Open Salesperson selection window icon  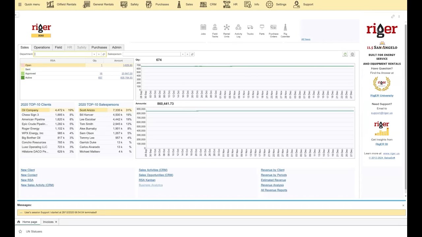(192, 54)
